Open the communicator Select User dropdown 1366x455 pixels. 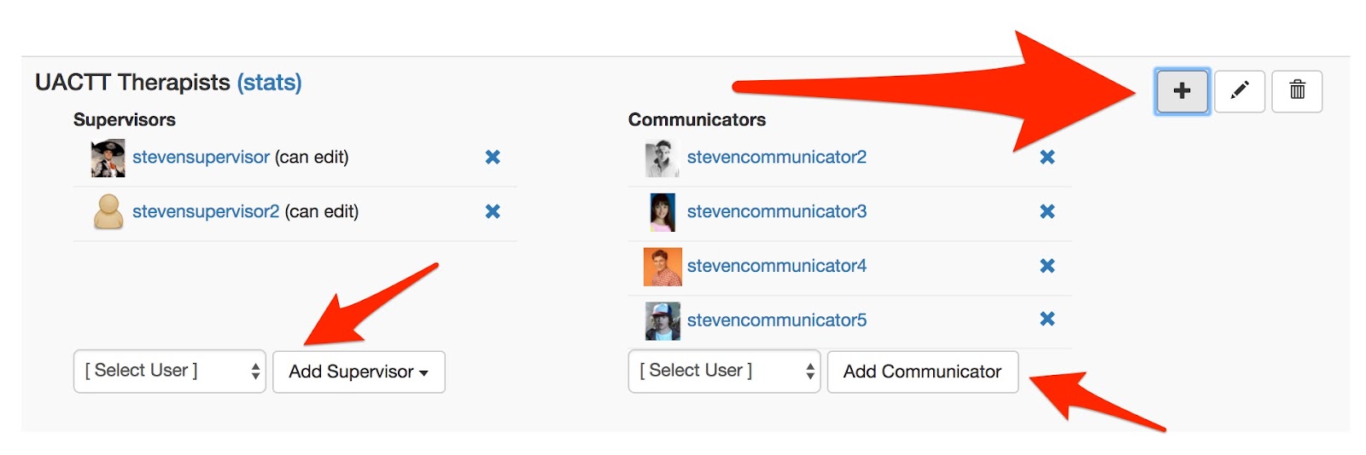tap(724, 371)
